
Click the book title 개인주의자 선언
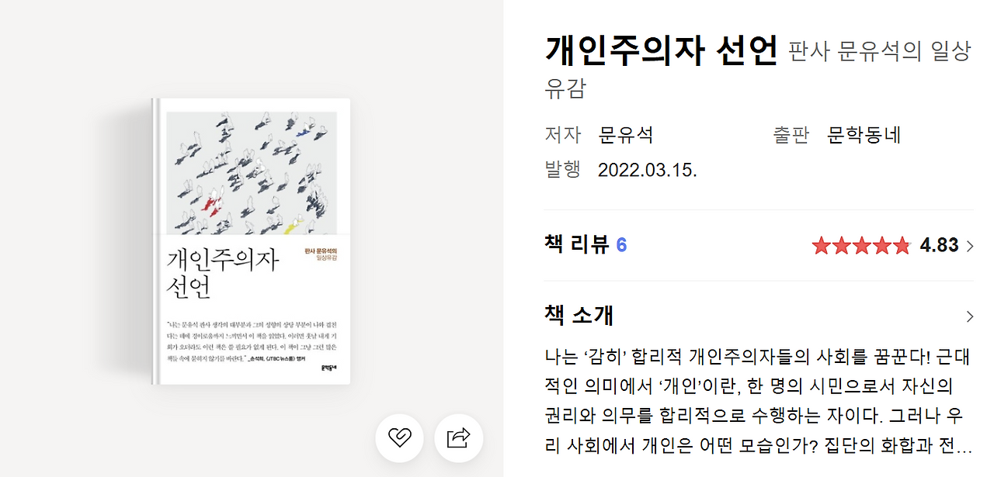(x=661, y=51)
